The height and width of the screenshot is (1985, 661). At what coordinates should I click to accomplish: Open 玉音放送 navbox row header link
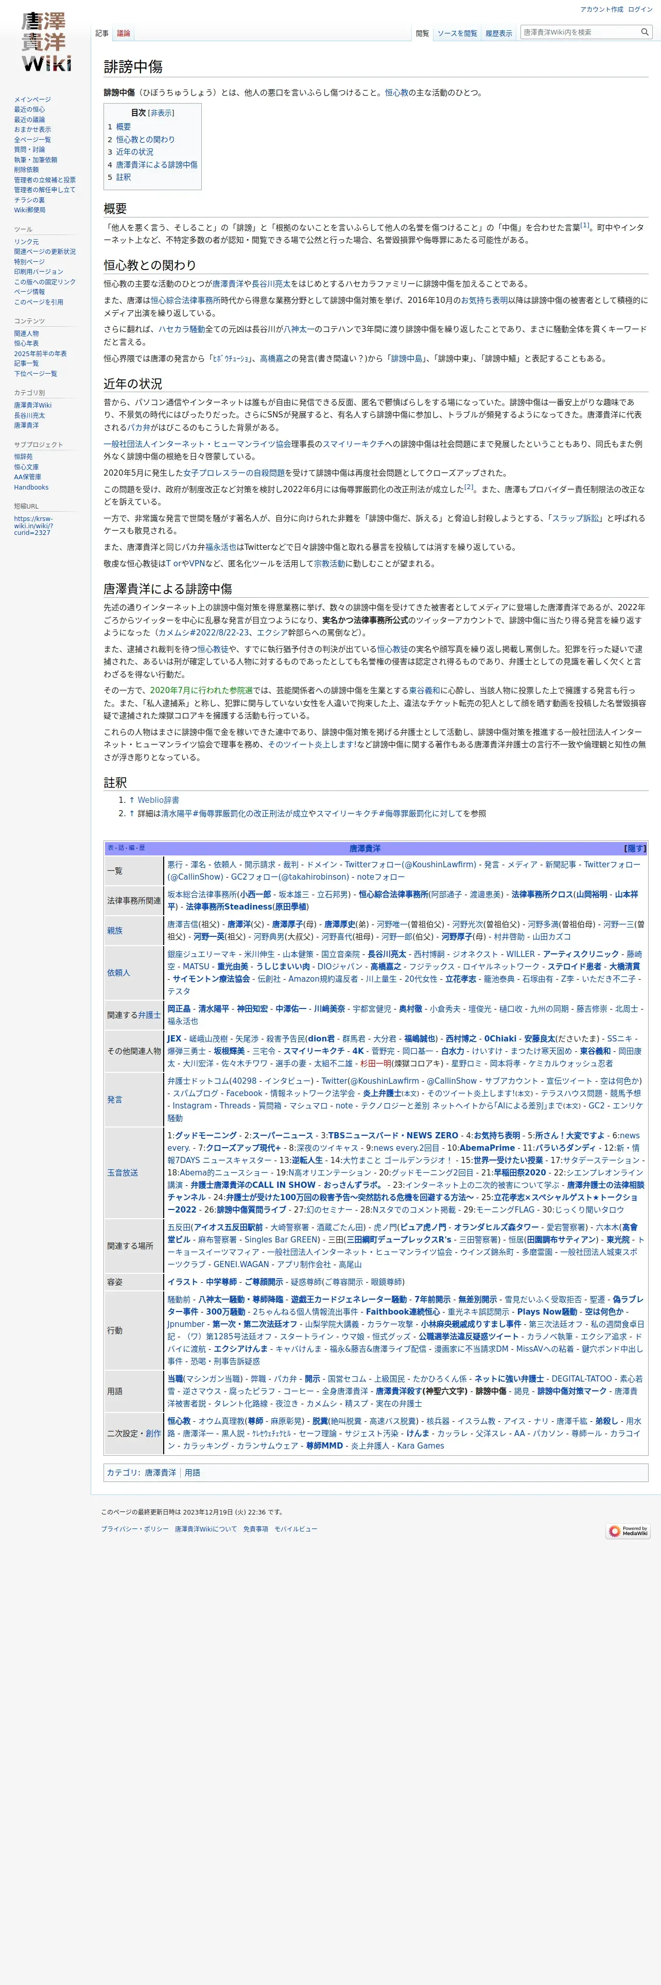[x=123, y=1173]
